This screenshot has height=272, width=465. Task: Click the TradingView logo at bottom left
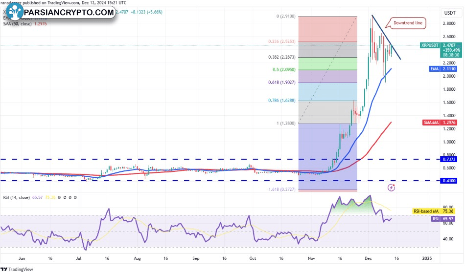pos(17,269)
